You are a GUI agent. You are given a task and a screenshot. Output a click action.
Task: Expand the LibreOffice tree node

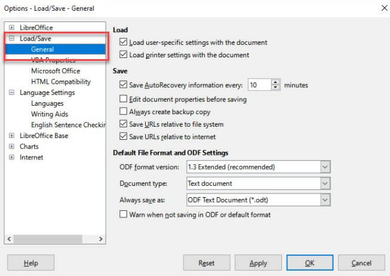[x=11, y=27]
